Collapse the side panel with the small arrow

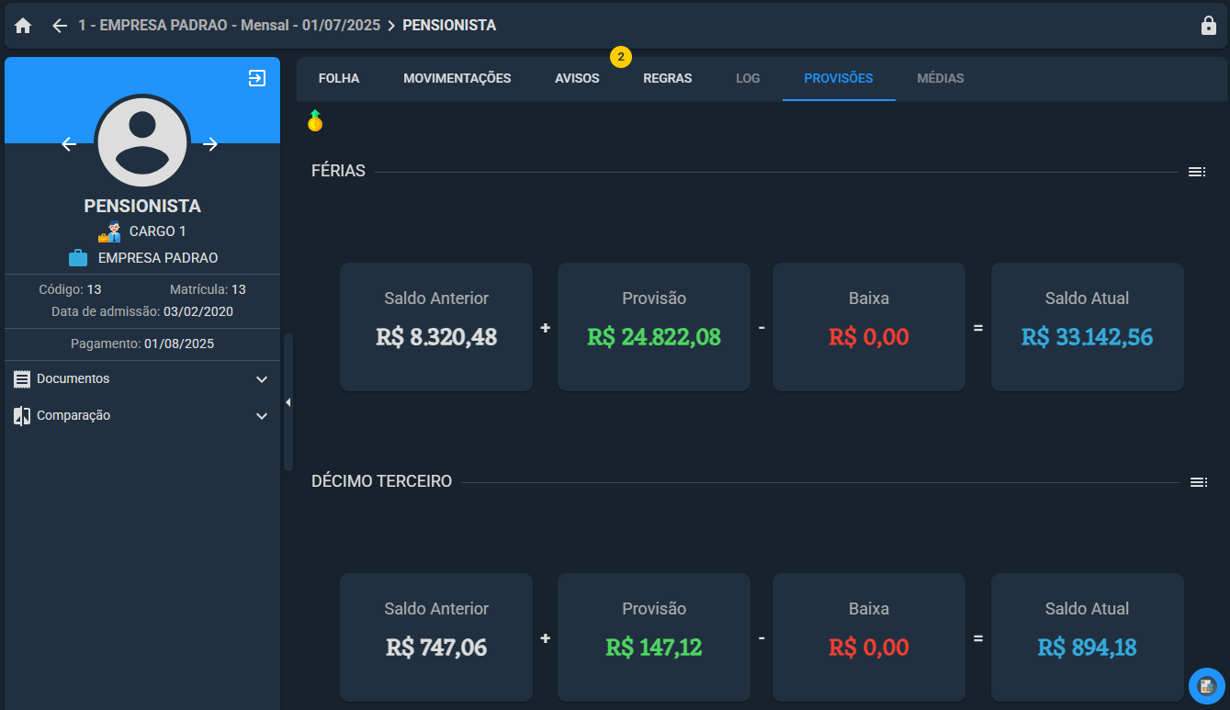tap(288, 402)
